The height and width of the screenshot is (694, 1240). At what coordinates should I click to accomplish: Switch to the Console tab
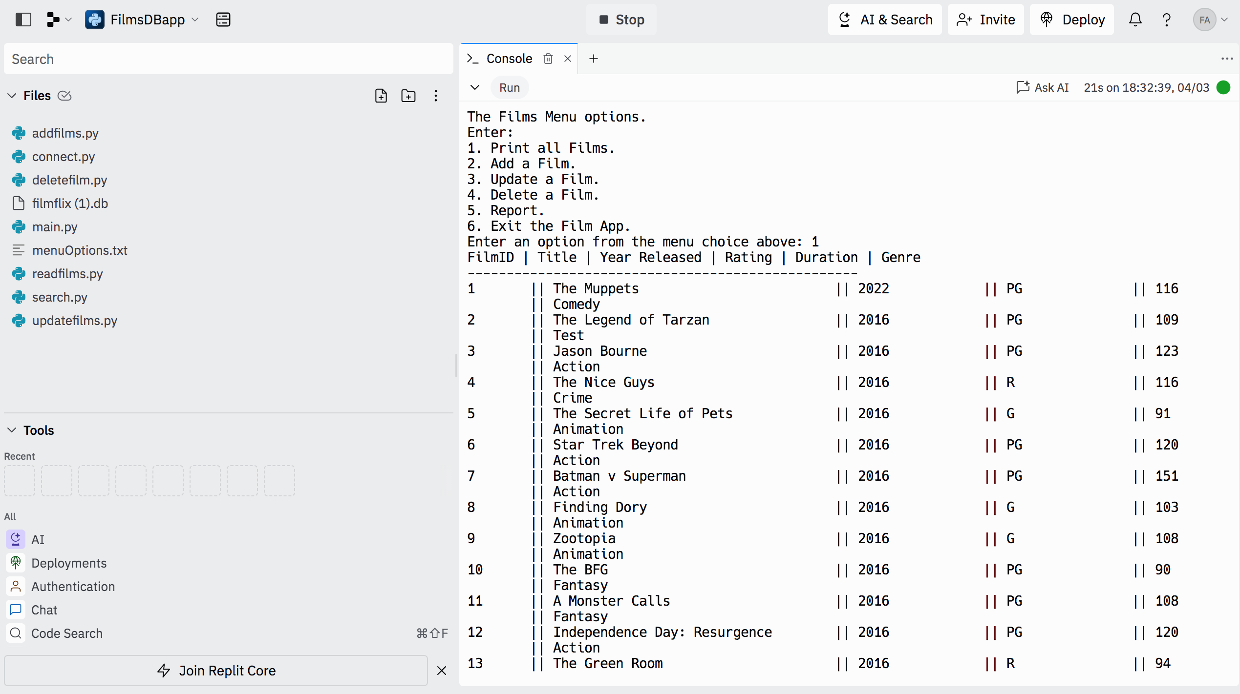pos(509,59)
